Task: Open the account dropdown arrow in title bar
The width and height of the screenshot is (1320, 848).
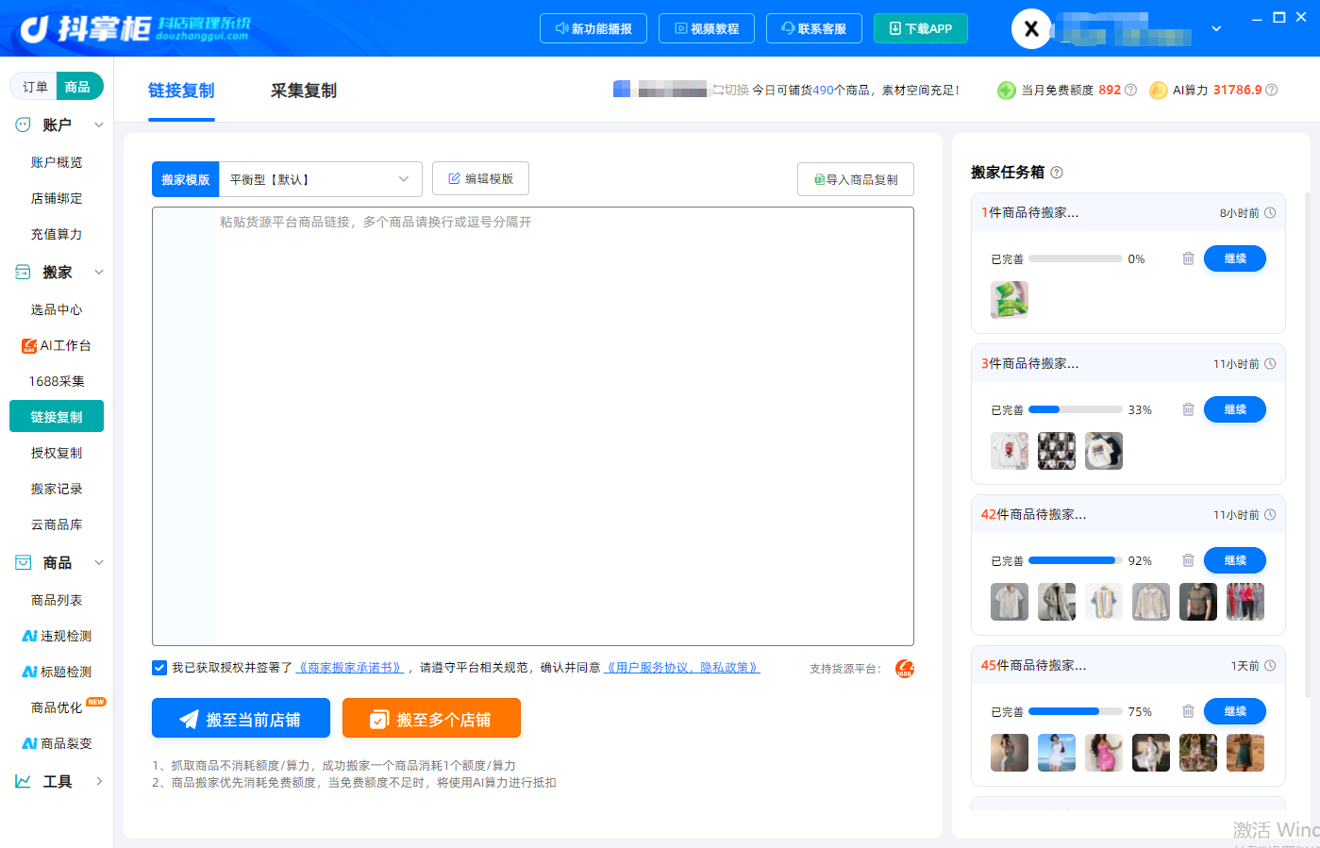Action: (1216, 29)
